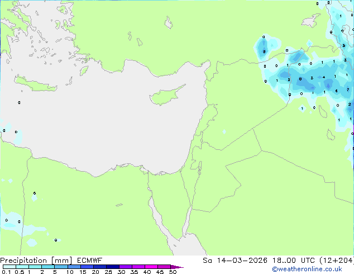Screen dimensions: 354x274
Task: Select the 2–5 mm legend color box
Action: coord(48,267)
